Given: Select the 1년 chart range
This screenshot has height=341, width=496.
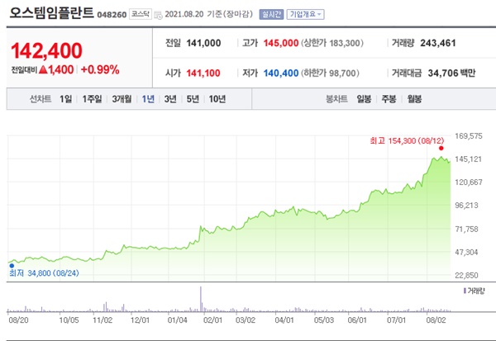Looking at the screenshot, I should coord(148,99).
